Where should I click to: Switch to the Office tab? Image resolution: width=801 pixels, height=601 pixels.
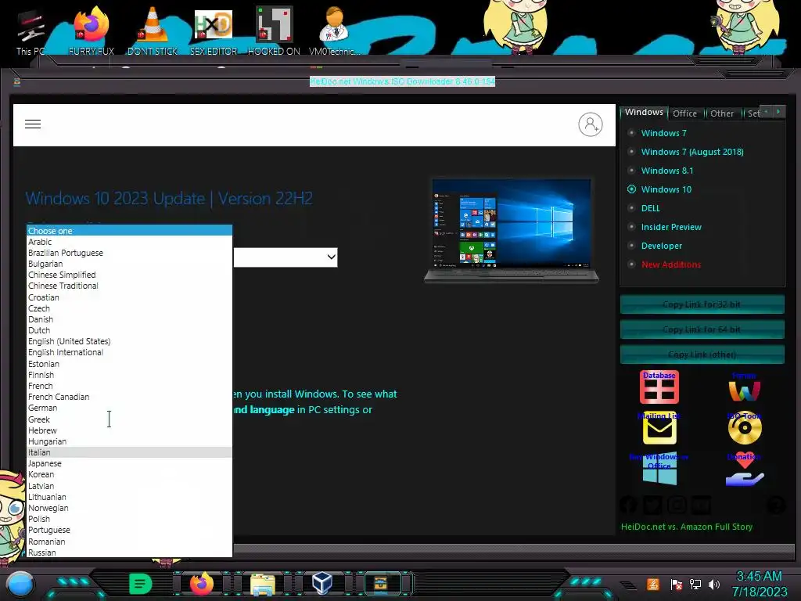pyautogui.click(x=684, y=113)
